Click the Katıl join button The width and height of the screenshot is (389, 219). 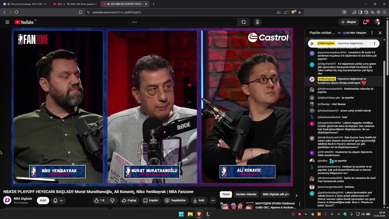tap(43, 200)
